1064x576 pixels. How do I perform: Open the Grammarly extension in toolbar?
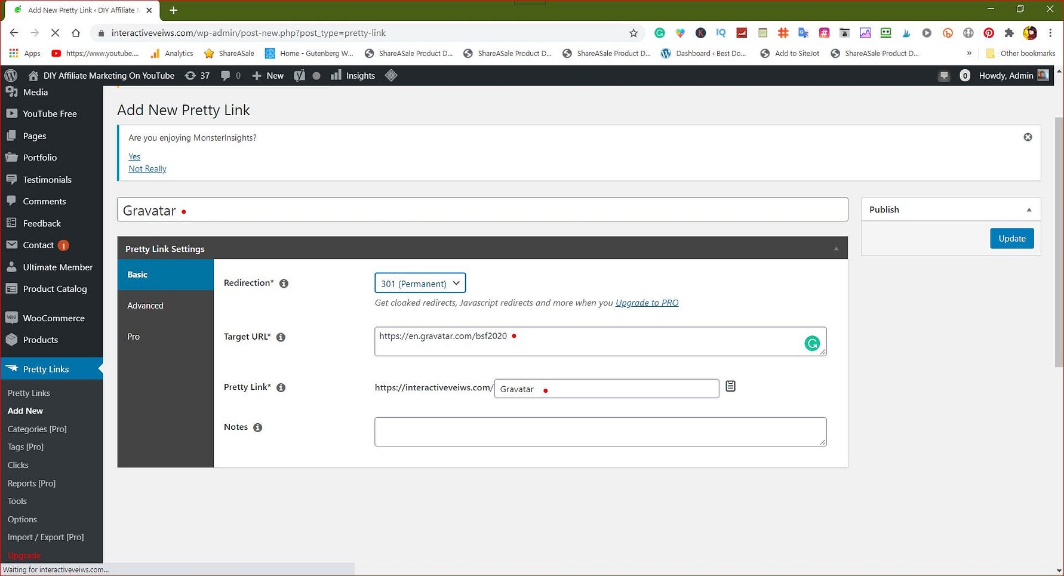660,33
